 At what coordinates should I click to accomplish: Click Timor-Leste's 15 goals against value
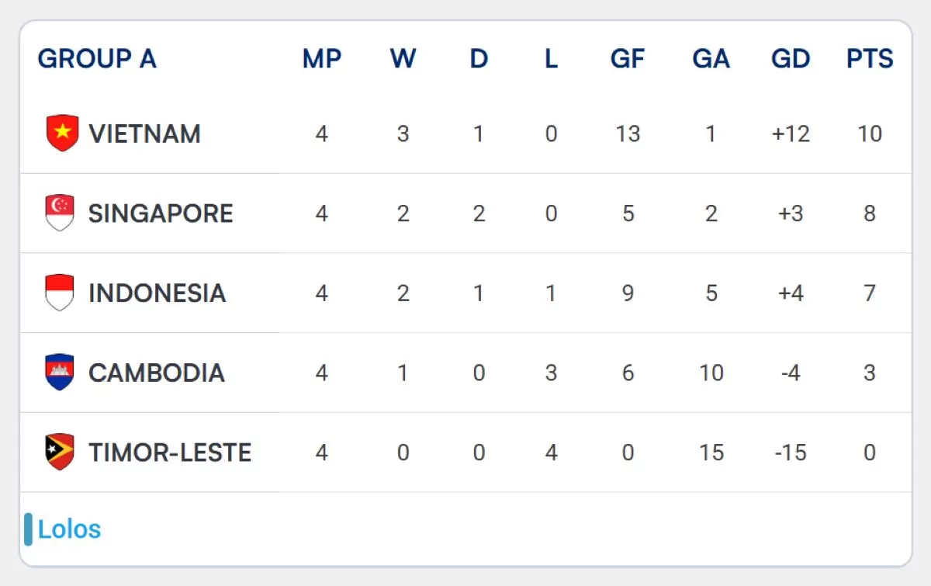click(x=711, y=453)
